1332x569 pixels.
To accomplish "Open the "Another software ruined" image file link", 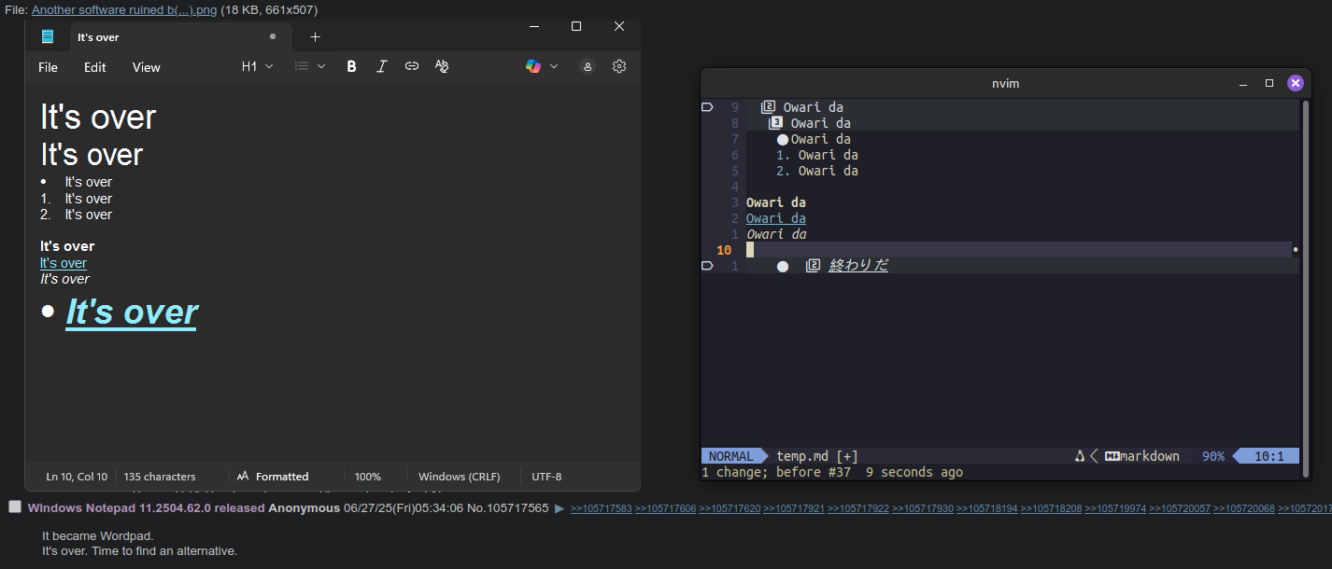I will [x=124, y=10].
